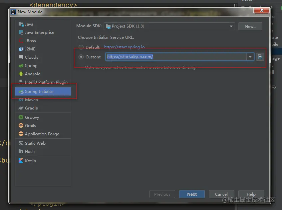Select Static Web module type

pyautogui.click(x=43, y=143)
